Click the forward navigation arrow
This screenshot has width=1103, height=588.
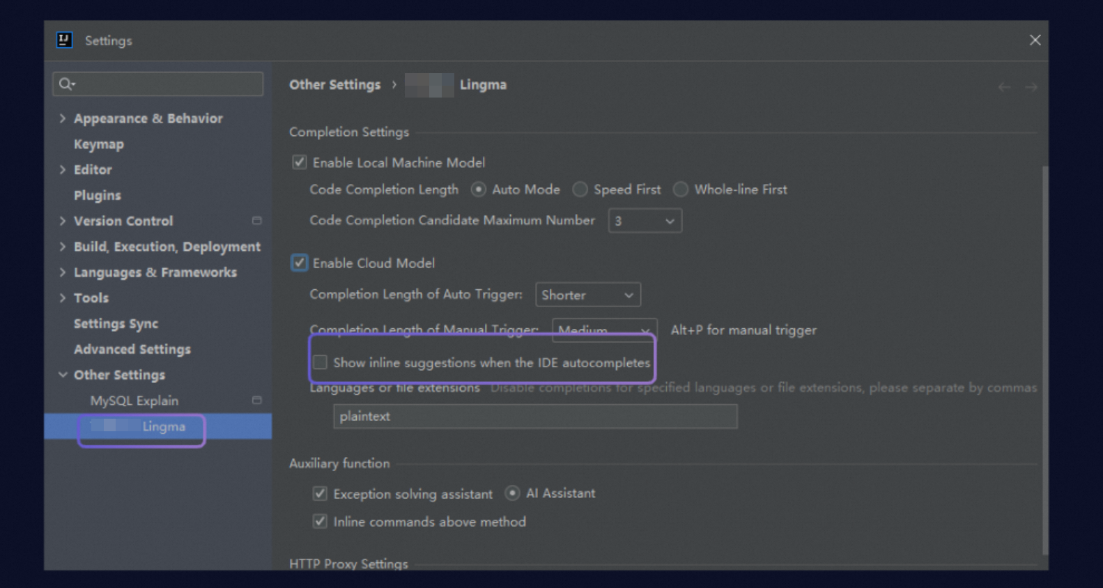click(1031, 87)
